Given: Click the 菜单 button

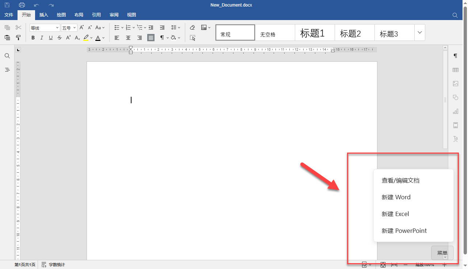Looking at the screenshot, I should pyautogui.click(x=442, y=253).
